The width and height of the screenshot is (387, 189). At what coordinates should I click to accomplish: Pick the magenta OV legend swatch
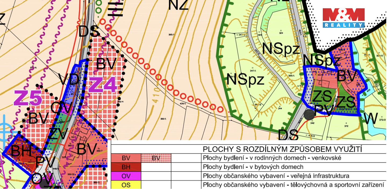pyautogui.click(x=126, y=176)
